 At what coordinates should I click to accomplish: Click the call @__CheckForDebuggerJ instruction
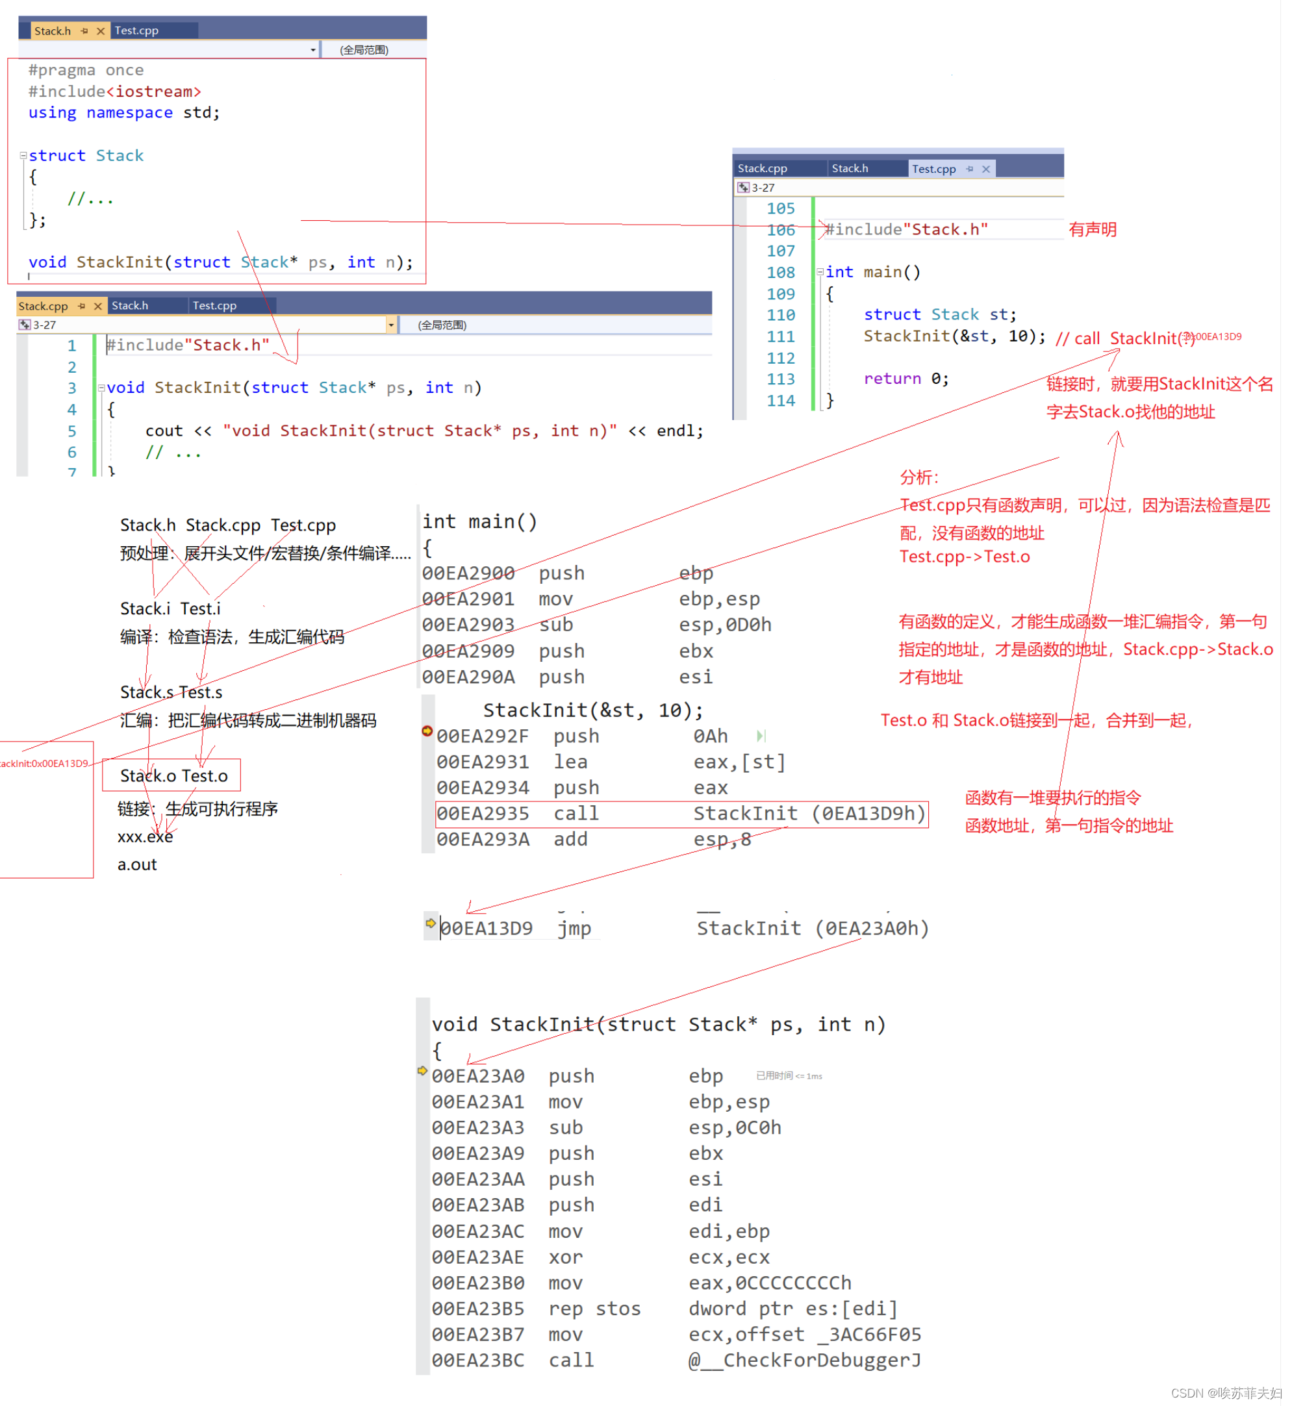[676, 1360]
